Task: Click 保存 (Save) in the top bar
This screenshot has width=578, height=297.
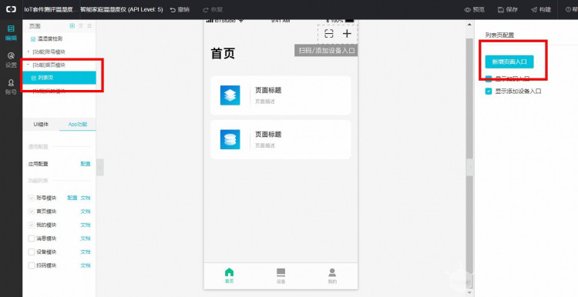Action: (x=508, y=9)
